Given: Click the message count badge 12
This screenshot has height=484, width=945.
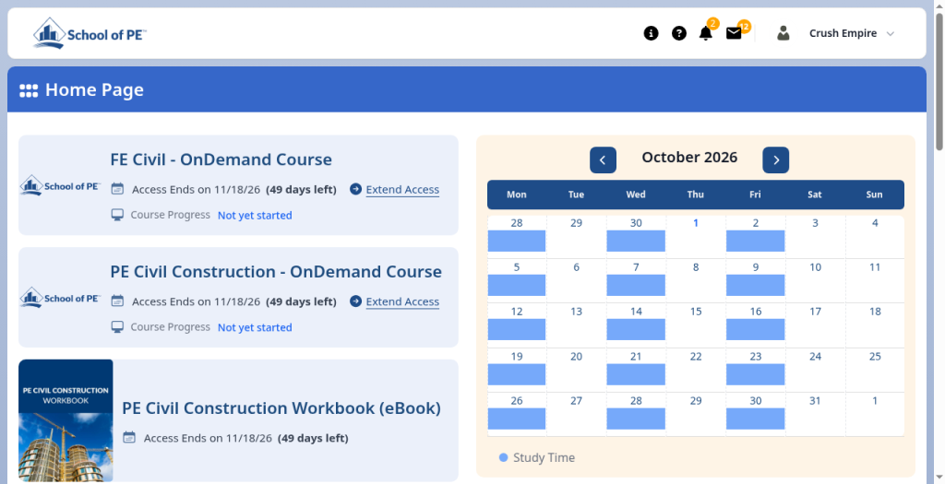Looking at the screenshot, I should click(745, 26).
